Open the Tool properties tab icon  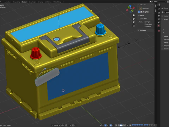click(159, 8)
